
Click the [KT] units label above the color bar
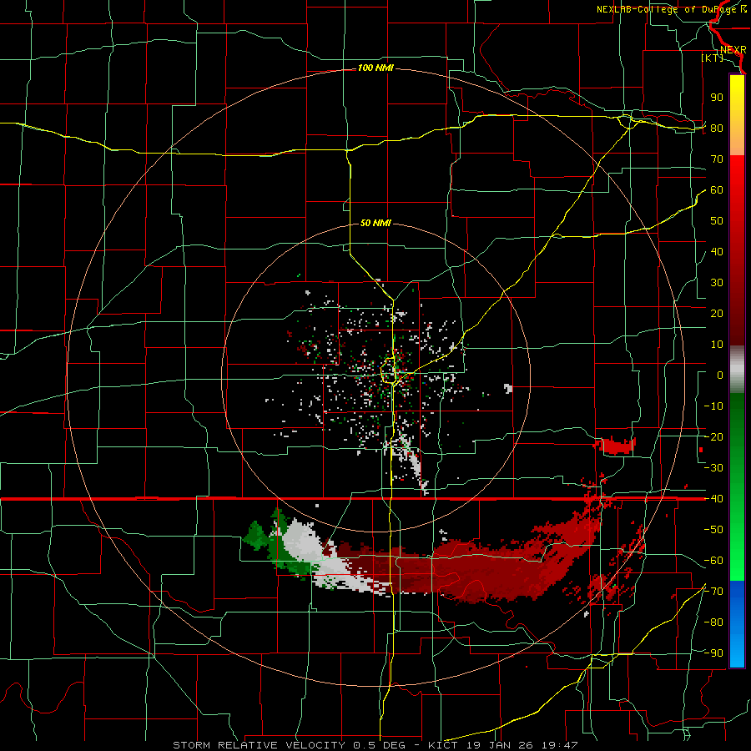point(713,58)
